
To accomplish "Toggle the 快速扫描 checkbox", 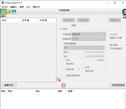I will pyautogui.click(x=64, y=69).
